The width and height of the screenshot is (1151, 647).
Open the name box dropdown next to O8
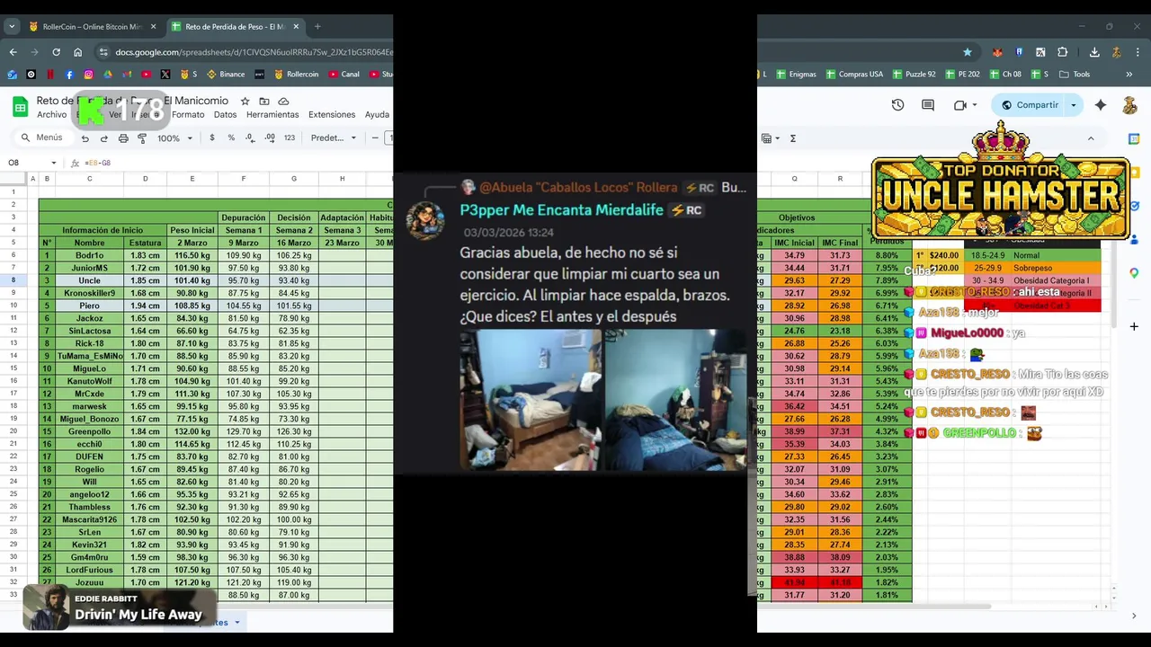54,163
